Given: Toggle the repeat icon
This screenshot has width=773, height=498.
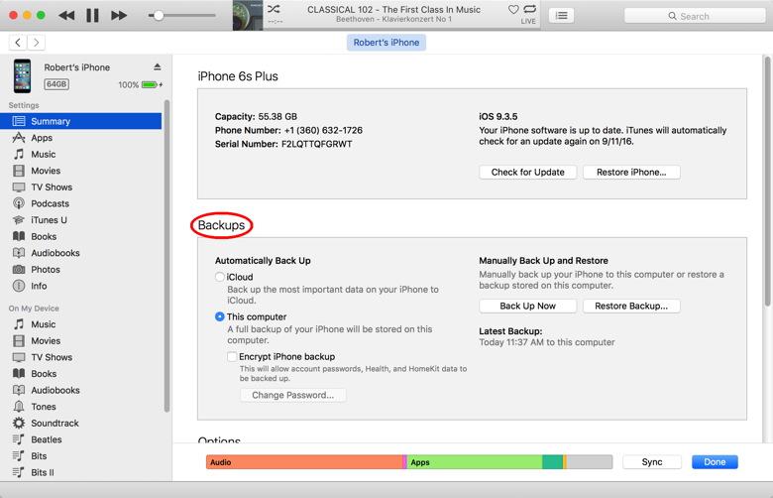Looking at the screenshot, I should pos(529,9).
